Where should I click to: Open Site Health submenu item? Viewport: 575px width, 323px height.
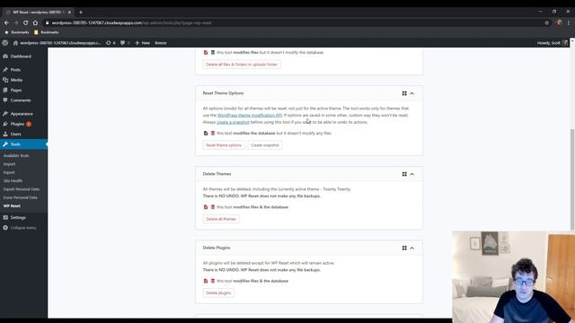point(13,181)
